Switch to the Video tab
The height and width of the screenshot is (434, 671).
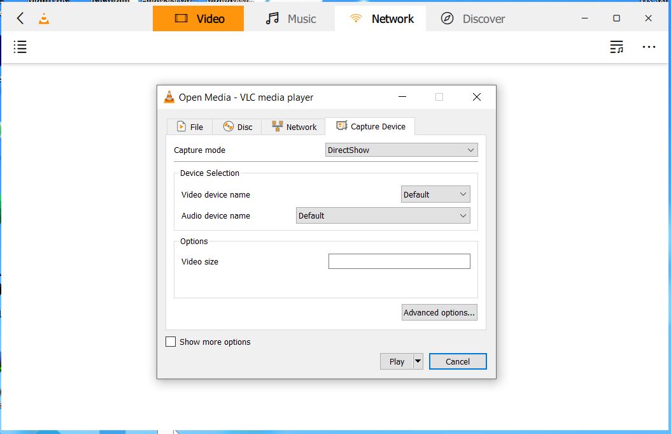(198, 18)
